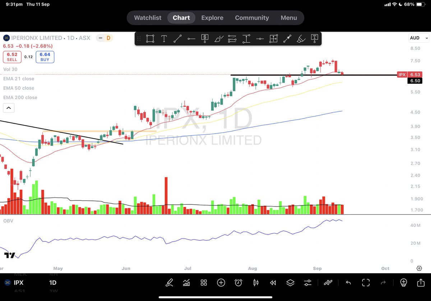The height and width of the screenshot is (301, 431).
Task: Open the candlestick chart type icon
Action: pos(256,283)
